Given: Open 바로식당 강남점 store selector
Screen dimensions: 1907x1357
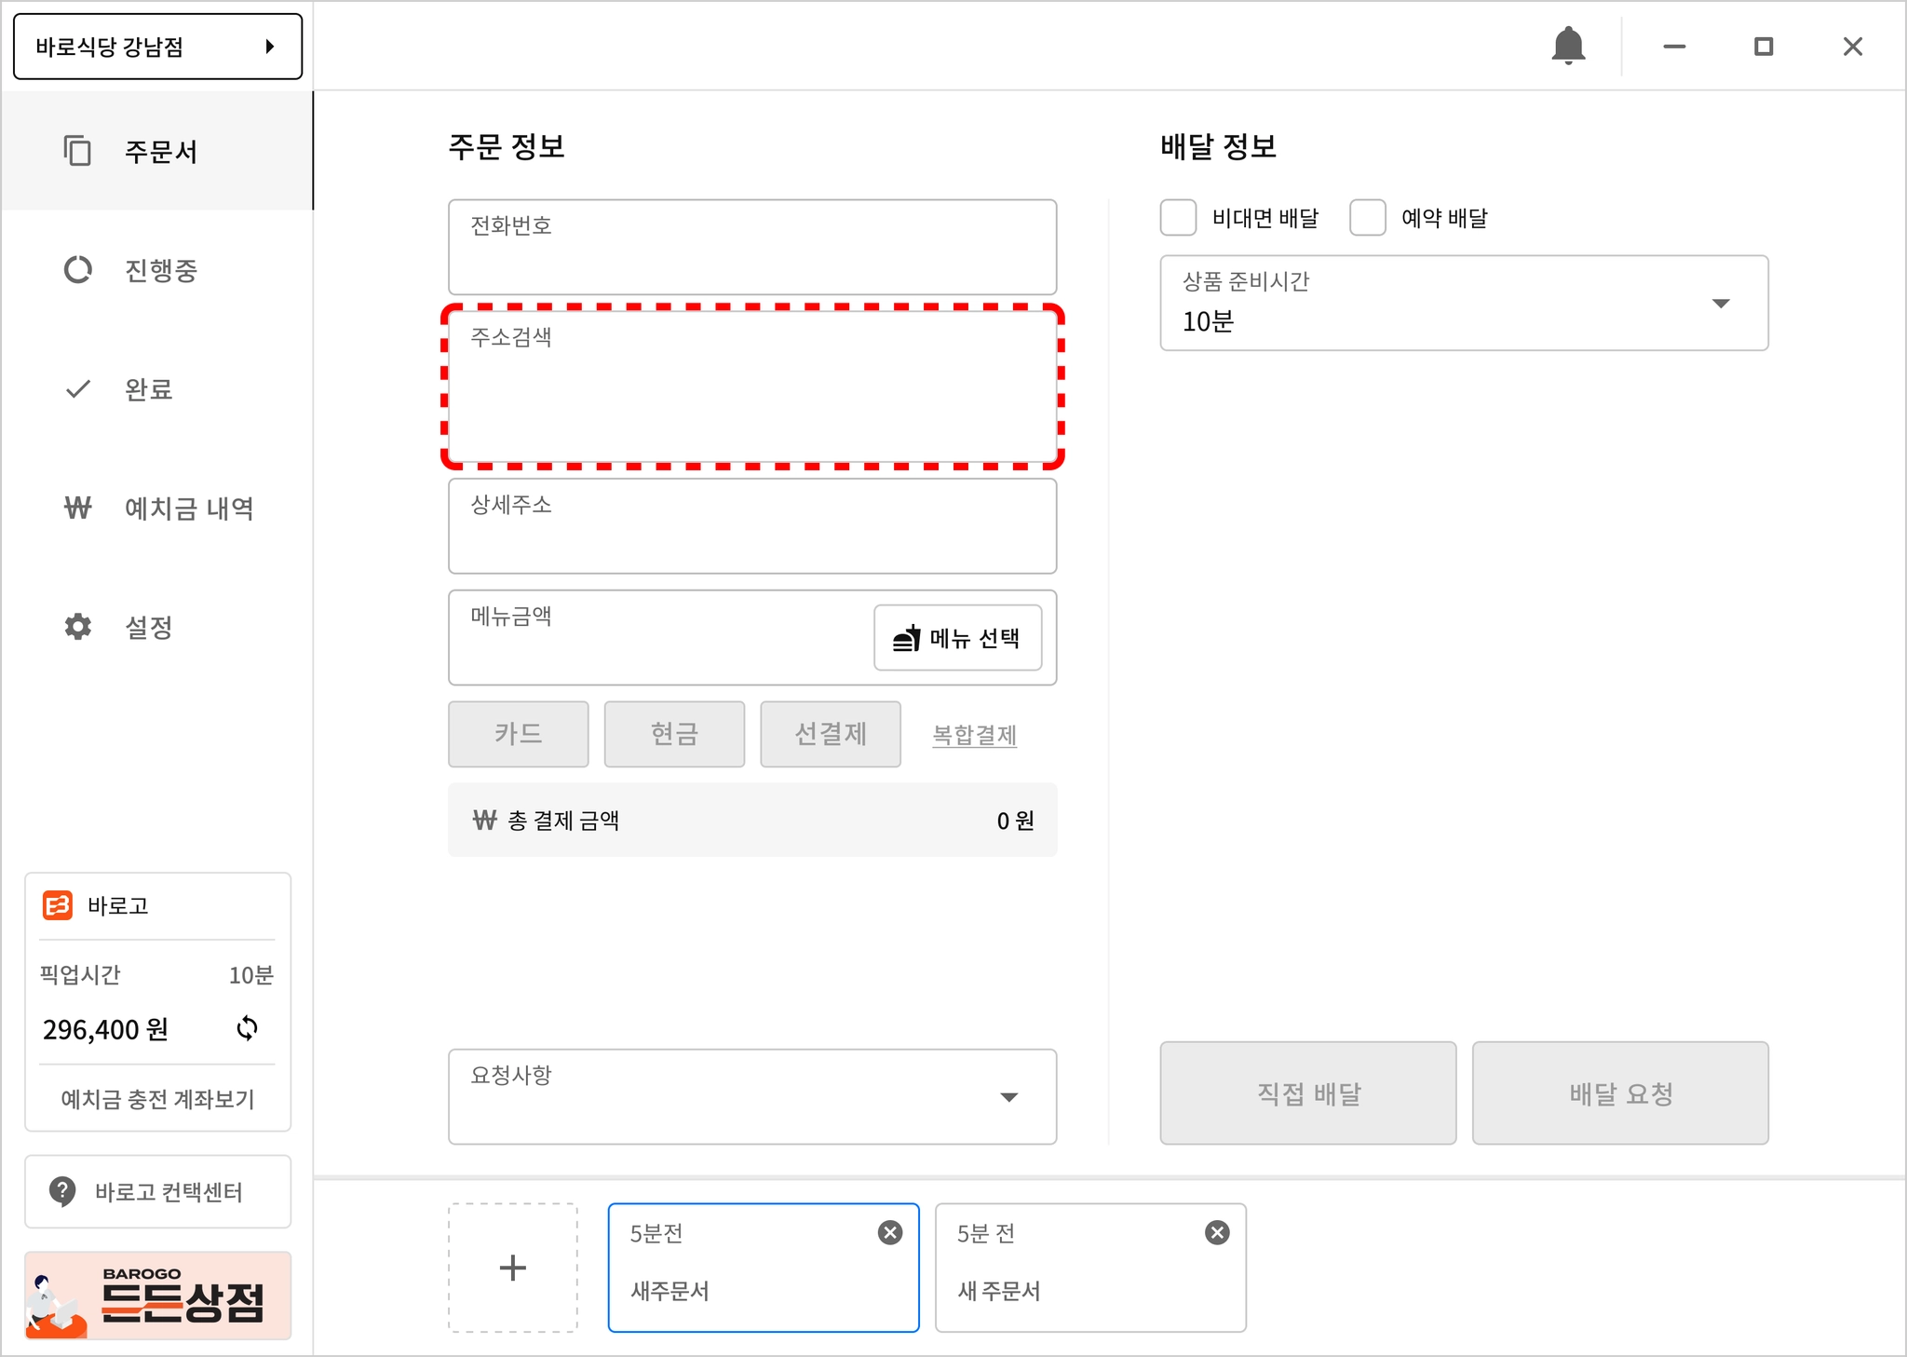Looking at the screenshot, I should [x=157, y=47].
